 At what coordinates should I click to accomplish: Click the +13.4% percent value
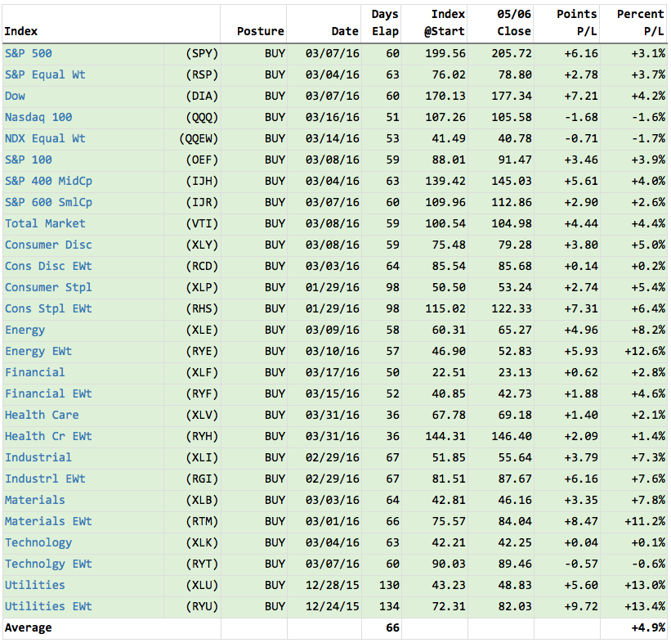point(647,606)
